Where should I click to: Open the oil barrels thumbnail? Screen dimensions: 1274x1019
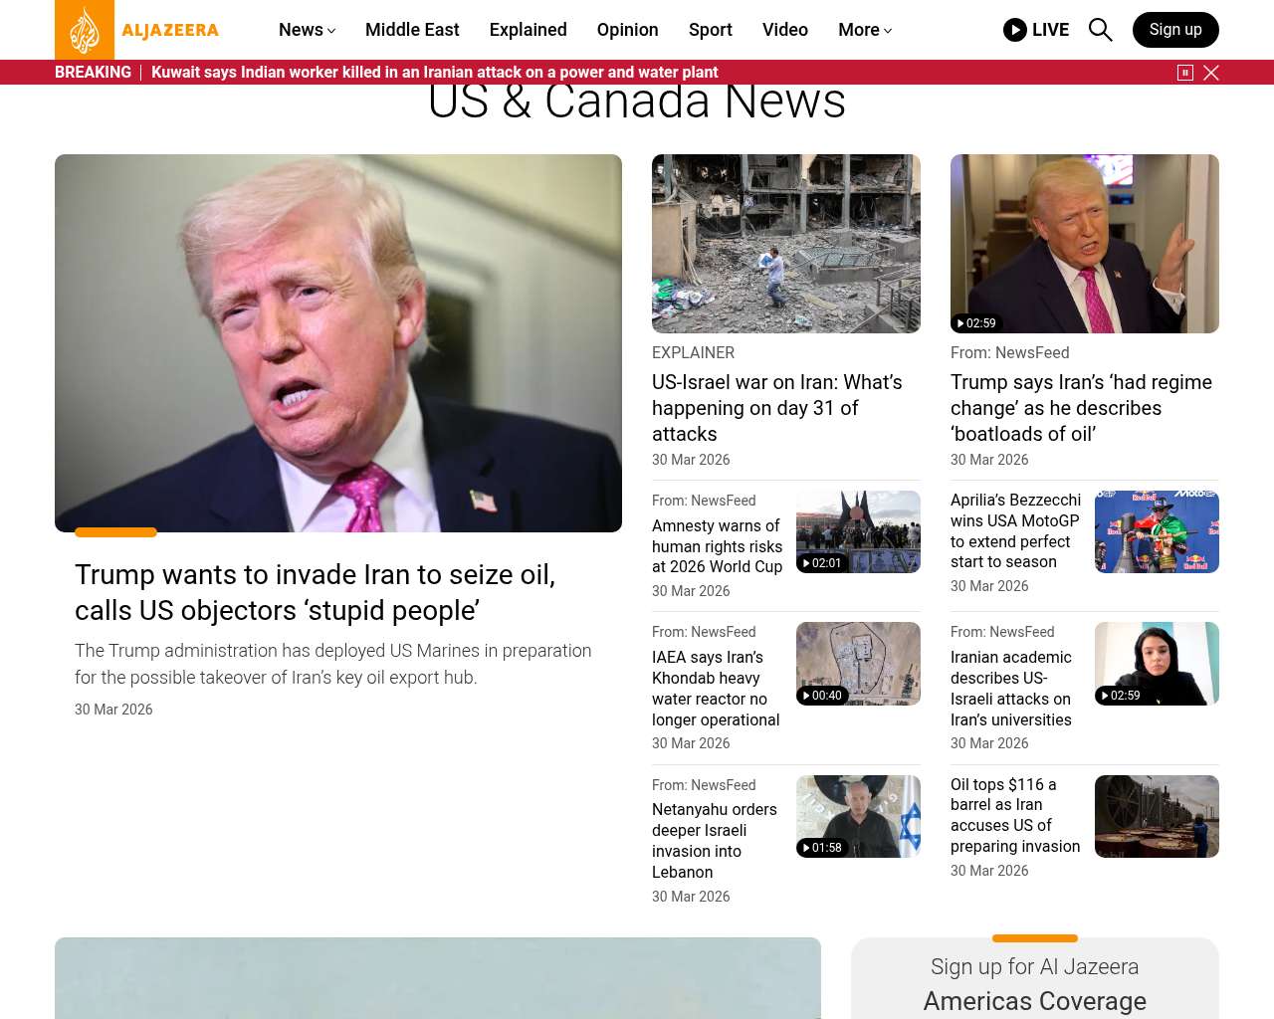point(1157,816)
